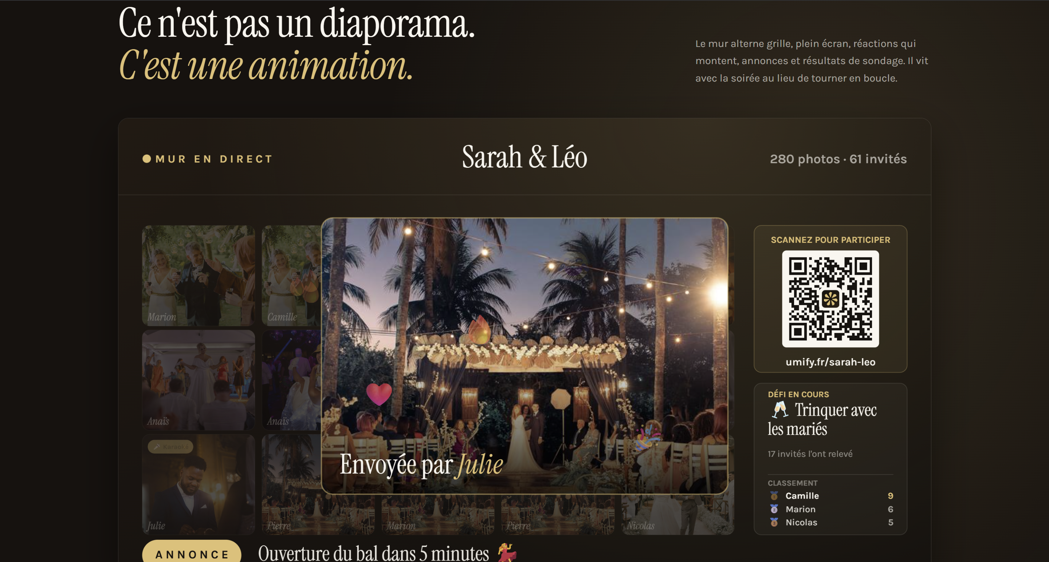Click the party popper reaction emoji

click(x=648, y=437)
